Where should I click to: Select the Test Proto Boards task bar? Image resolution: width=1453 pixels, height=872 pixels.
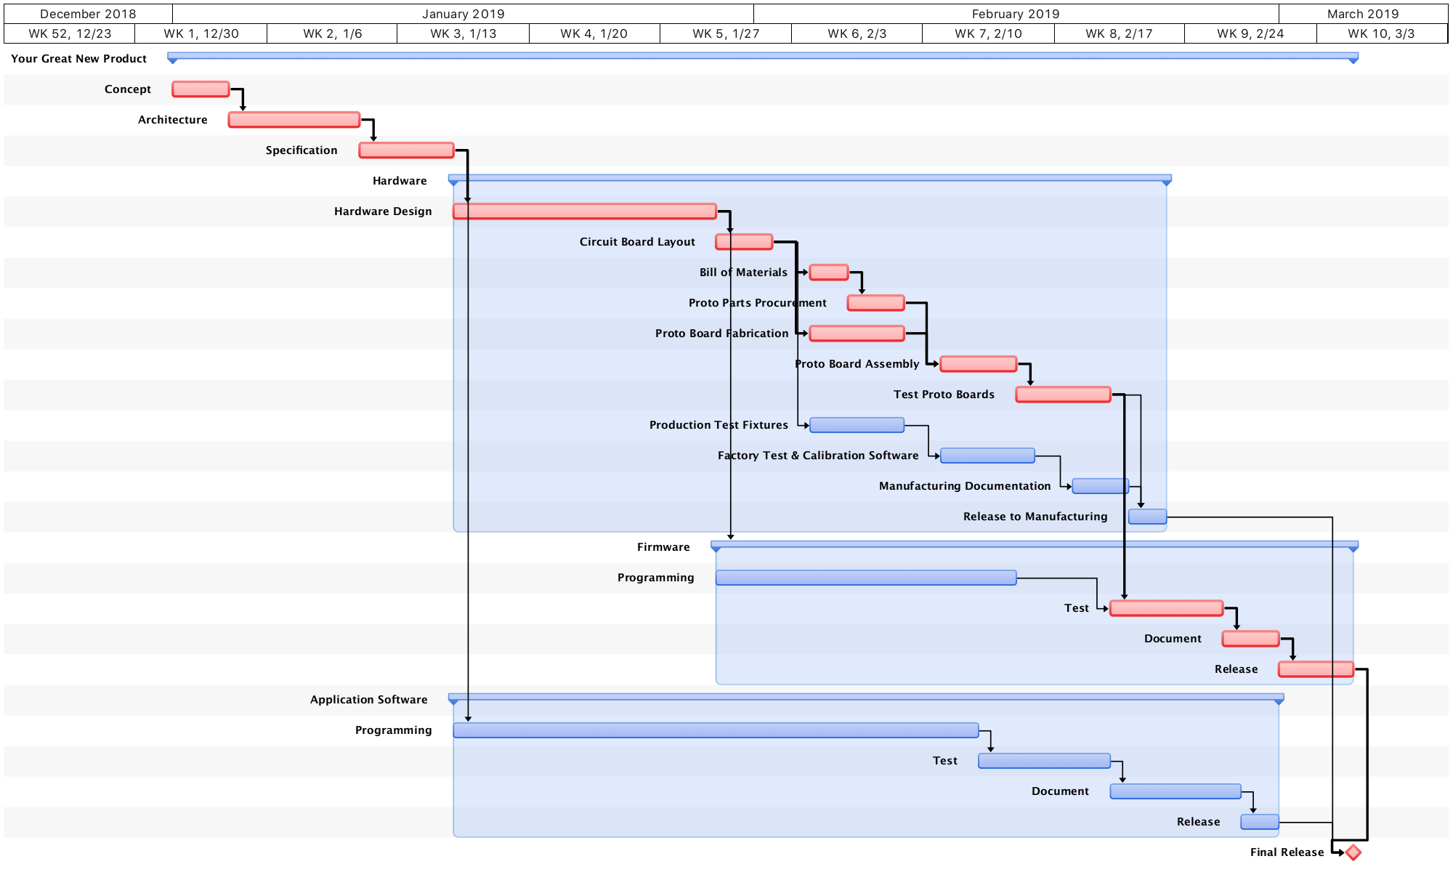coord(1063,394)
